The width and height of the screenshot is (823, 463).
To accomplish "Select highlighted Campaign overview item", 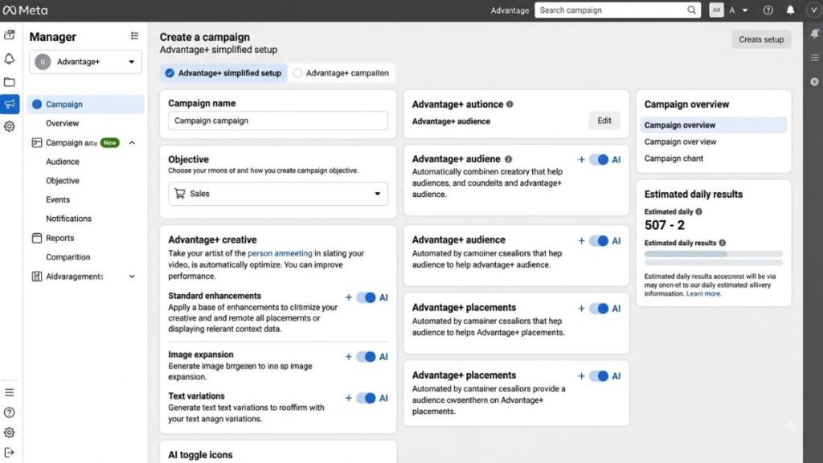I will 714,125.
